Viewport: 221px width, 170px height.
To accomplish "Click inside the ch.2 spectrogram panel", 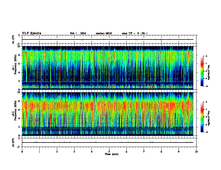I will click(108, 114).
